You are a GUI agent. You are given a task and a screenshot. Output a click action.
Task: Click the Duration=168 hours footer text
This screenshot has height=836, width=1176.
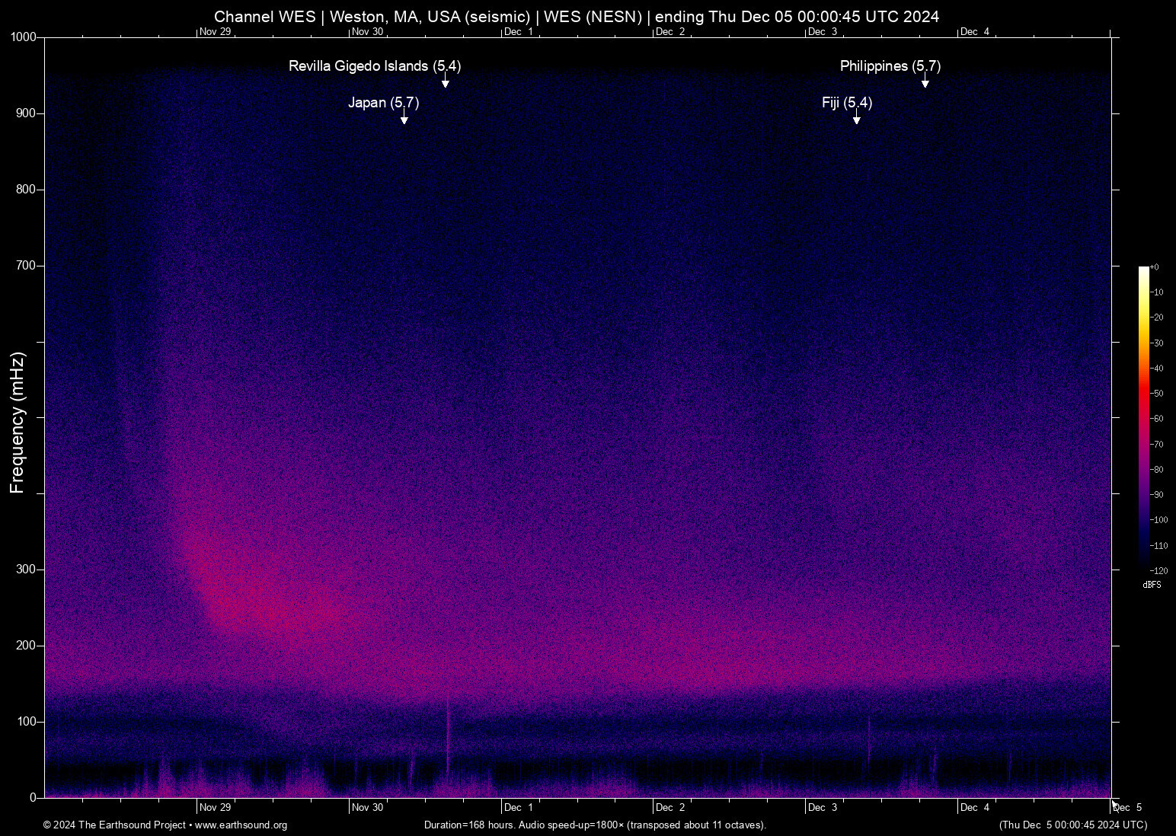click(470, 825)
